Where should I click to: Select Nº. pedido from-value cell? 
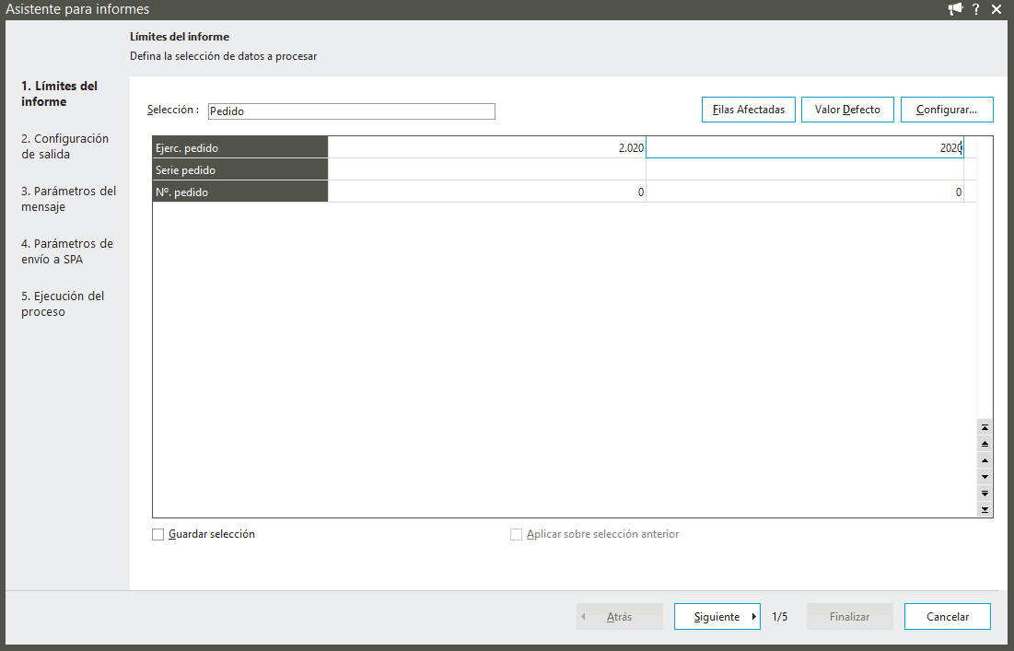click(x=487, y=192)
